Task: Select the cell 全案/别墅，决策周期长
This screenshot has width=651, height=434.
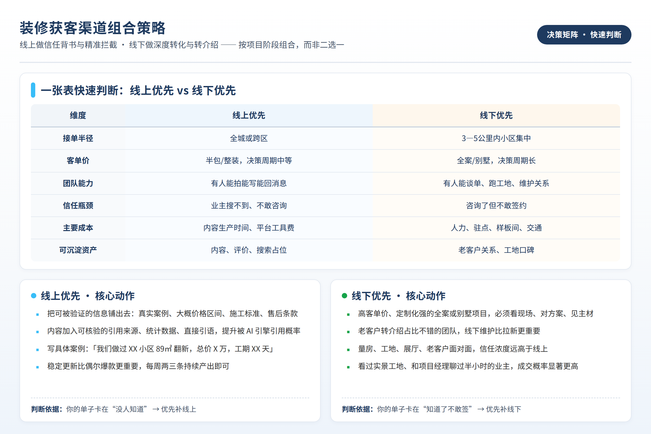Action: [496, 161]
